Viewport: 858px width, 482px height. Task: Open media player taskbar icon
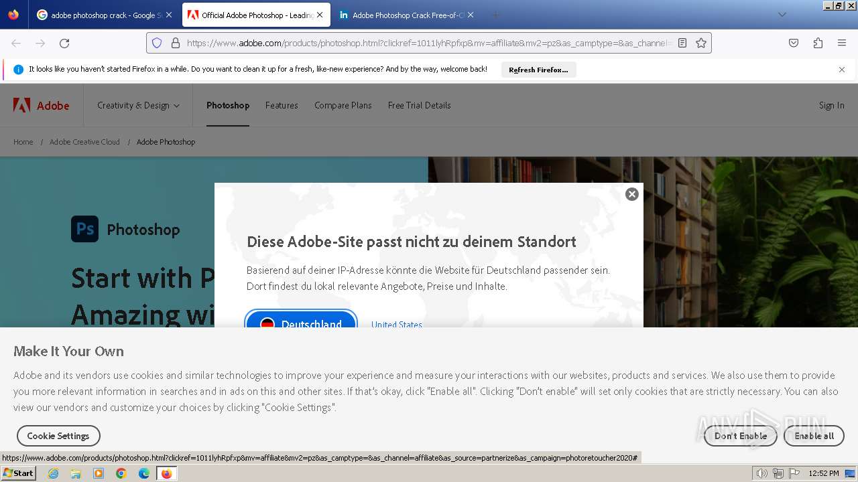pyautogui.click(x=99, y=473)
